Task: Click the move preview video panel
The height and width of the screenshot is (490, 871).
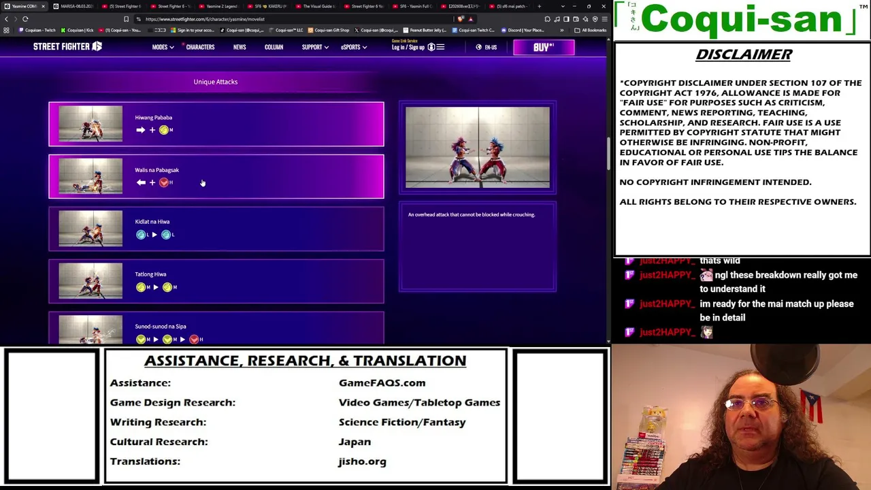Action: [478, 147]
